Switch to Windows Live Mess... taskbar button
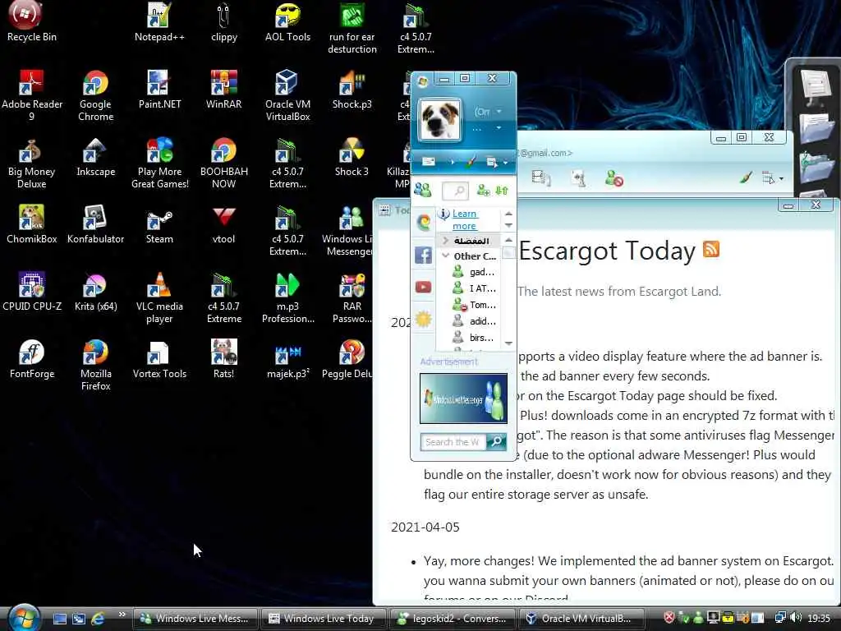Screen dimensions: 841x631 click(x=195, y=619)
